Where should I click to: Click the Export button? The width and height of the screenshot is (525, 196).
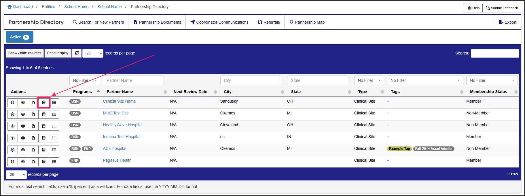coord(507,22)
